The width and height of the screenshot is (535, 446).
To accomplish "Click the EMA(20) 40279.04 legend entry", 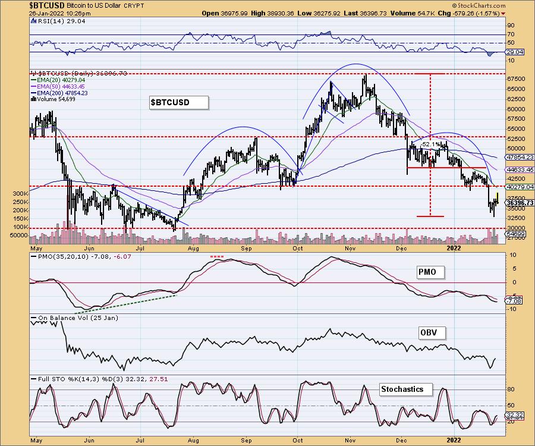I will (x=58, y=80).
